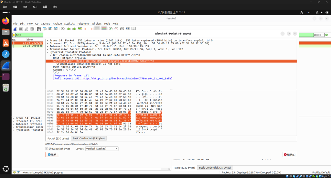The width and height of the screenshot is (331, 178).
Task: Add display filter button plus icon
Action: (x=326, y=35)
